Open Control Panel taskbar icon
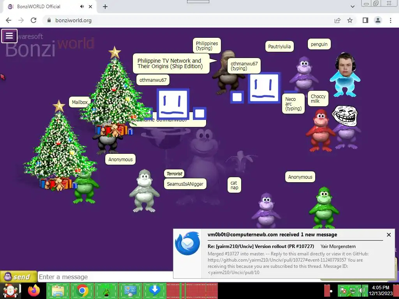The height and width of the screenshot is (299, 399). point(130,290)
